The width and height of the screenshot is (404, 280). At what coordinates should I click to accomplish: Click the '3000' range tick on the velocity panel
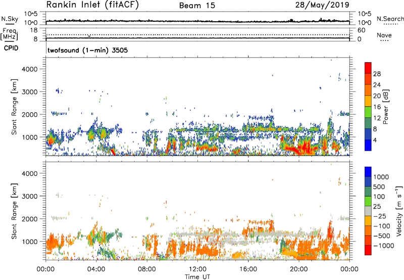tap(30, 196)
